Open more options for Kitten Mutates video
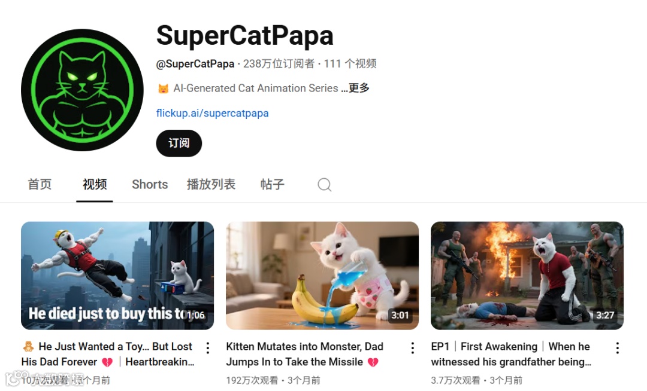This screenshot has height=391, width=647. coord(413,348)
